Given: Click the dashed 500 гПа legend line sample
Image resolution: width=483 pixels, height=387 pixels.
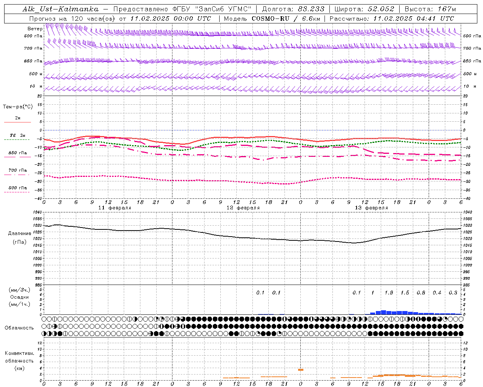Looking at the screenshot, I should [17, 192].
